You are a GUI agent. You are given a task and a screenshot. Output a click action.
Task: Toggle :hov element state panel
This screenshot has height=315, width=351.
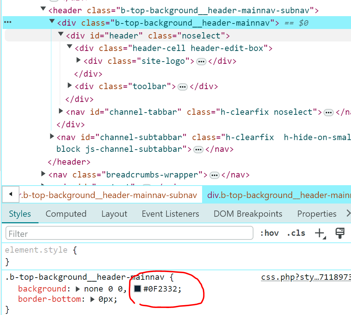(x=270, y=233)
